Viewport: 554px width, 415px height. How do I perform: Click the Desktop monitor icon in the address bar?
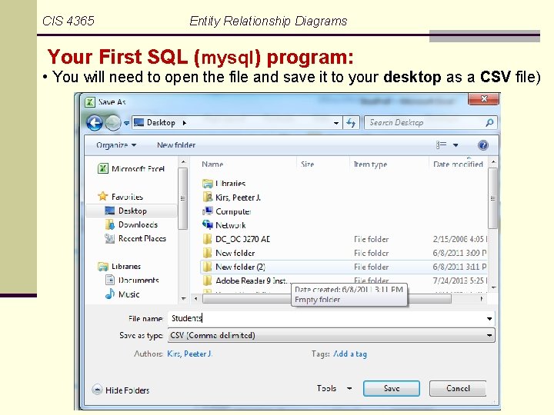click(138, 122)
